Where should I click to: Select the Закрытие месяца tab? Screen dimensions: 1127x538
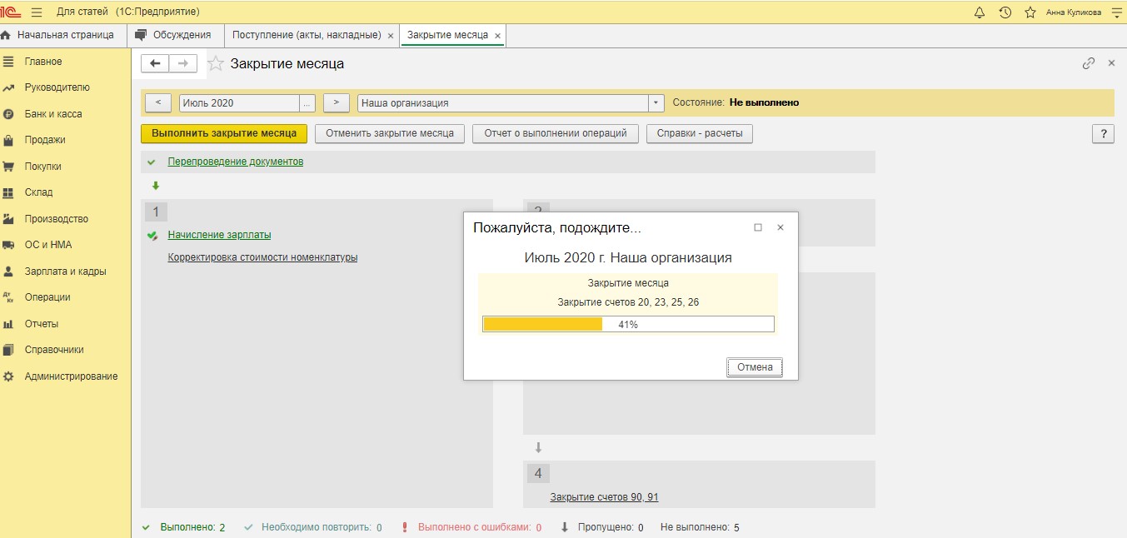click(x=447, y=35)
